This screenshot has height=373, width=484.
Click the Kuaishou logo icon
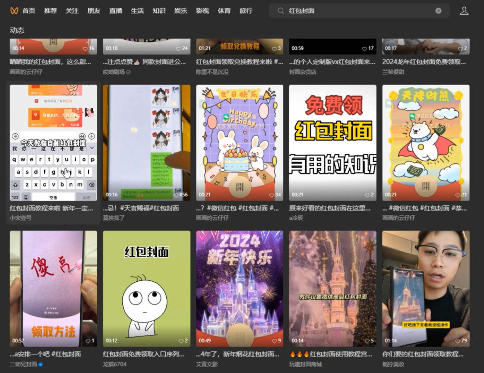[x=14, y=11]
